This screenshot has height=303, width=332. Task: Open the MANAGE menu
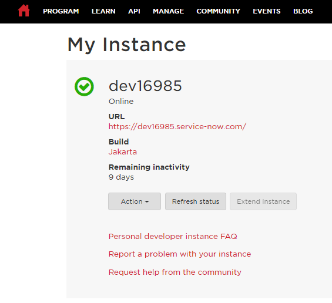(x=168, y=11)
